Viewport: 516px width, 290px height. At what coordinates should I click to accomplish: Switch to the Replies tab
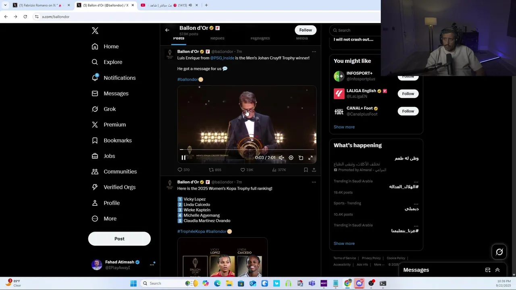pyautogui.click(x=217, y=38)
